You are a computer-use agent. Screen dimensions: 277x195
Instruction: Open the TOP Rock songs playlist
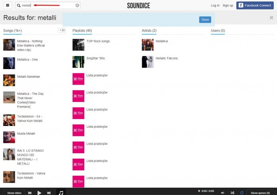98,41
